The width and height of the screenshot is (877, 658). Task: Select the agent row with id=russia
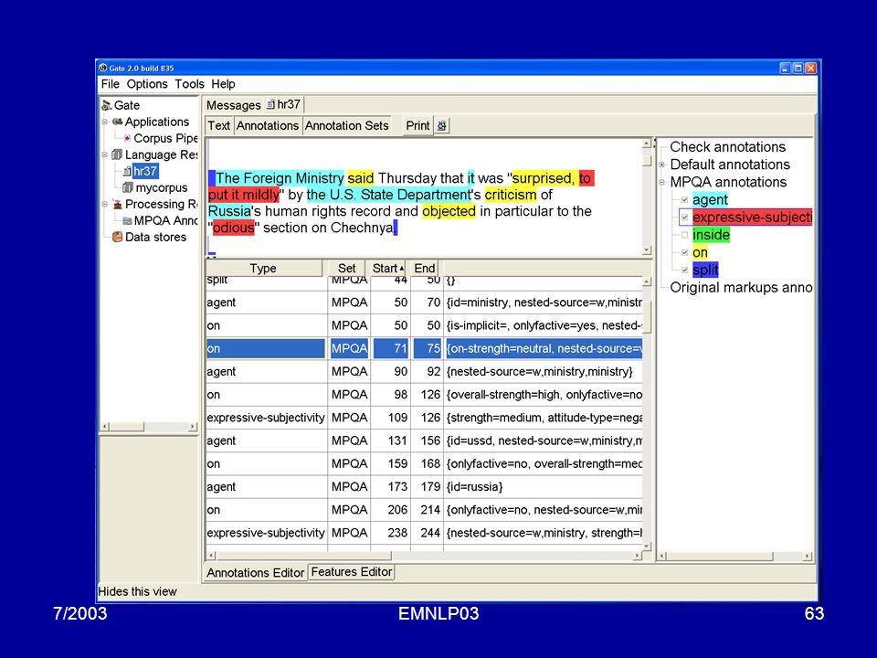click(x=424, y=487)
